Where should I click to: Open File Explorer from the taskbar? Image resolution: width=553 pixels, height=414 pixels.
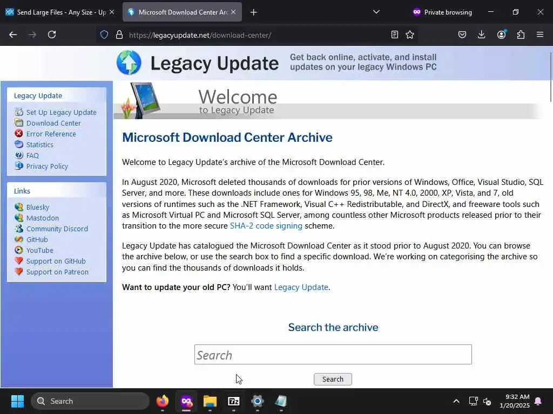(210, 401)
